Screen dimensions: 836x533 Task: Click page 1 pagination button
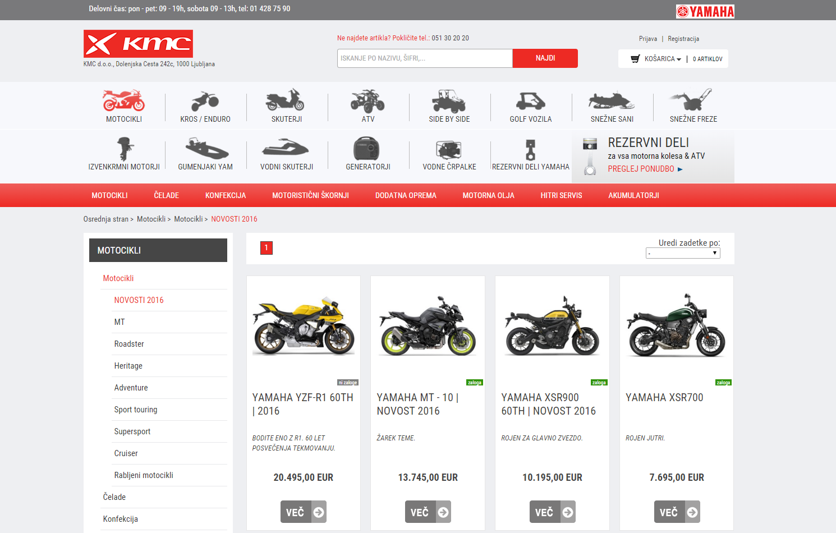[x=267, y=248]
